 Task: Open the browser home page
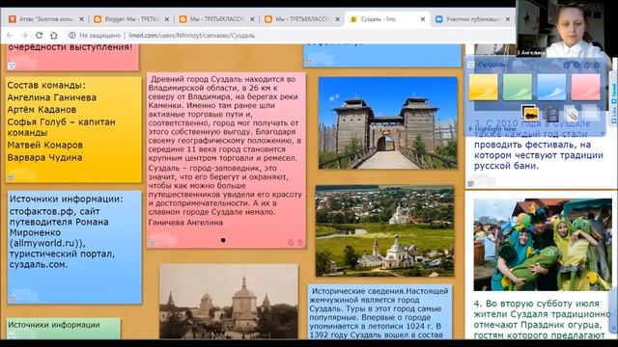tap(54, 36)
